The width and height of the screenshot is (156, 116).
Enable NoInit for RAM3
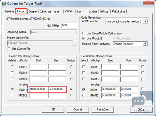pyautogui.click(x=143, y=79)
